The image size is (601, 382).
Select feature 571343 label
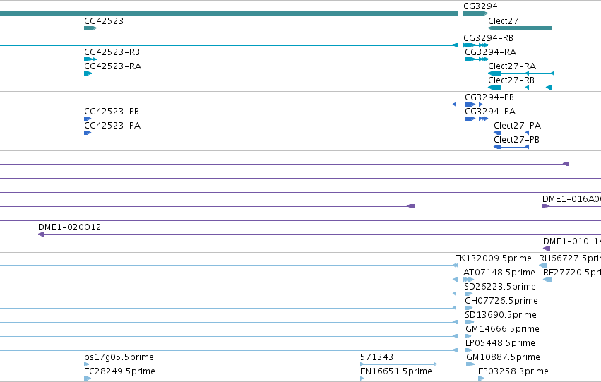[x=377, y=357]
